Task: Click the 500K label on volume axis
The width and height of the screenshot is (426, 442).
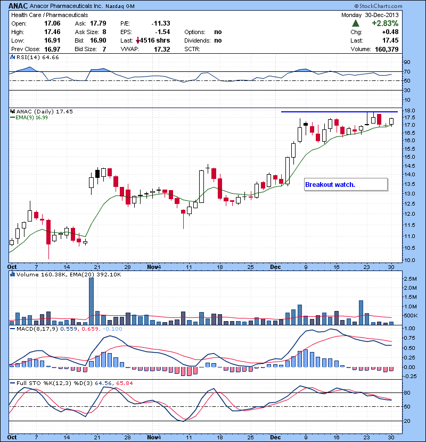Action: click(411, 315)
